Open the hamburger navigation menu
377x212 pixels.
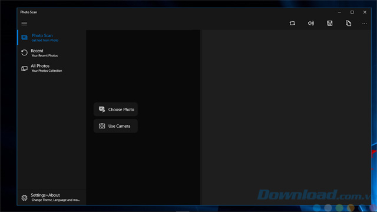click(x=24, y=24)
